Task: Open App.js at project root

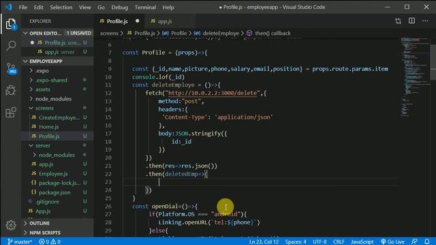Action: pyautogui.click(x=57, y=211)
